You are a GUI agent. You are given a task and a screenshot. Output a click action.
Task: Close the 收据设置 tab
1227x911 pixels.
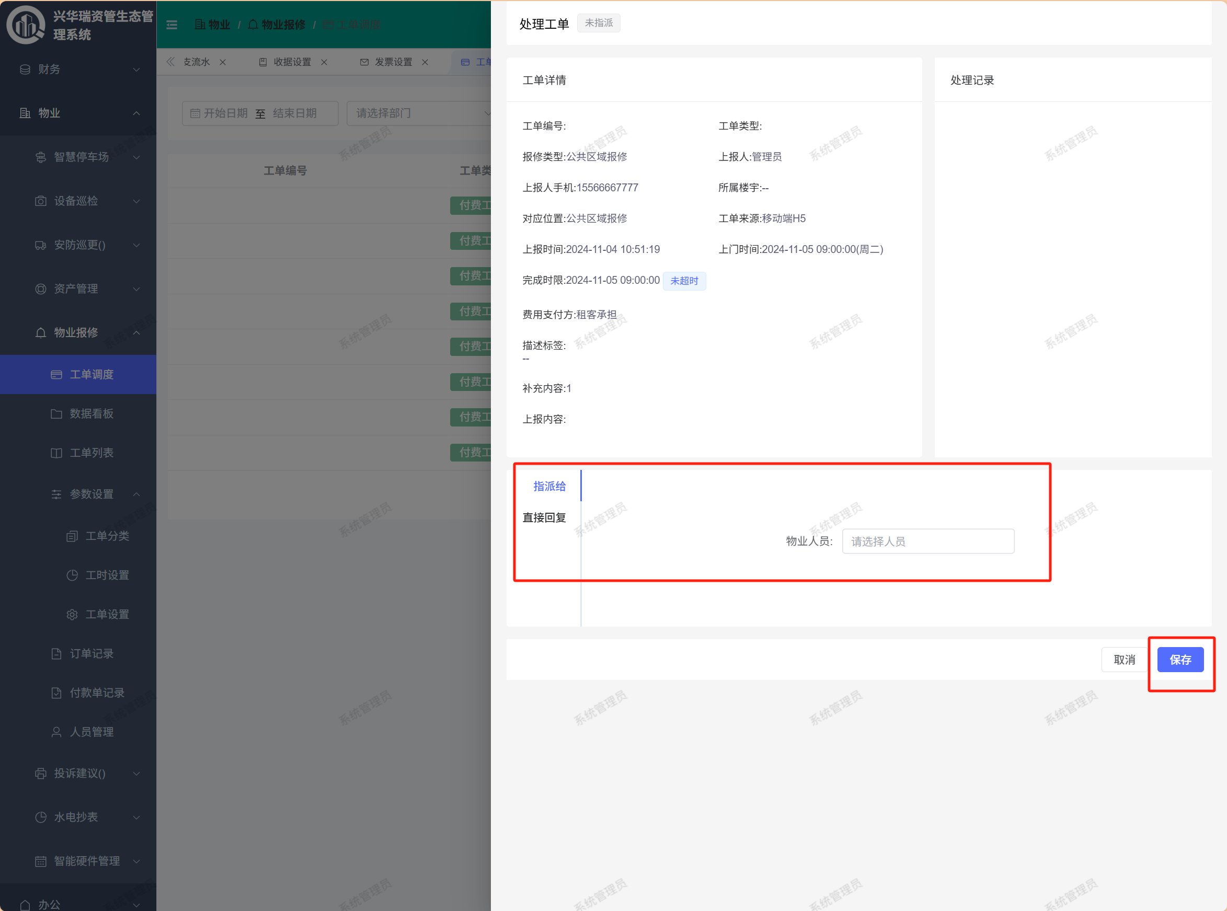point(324,62)
